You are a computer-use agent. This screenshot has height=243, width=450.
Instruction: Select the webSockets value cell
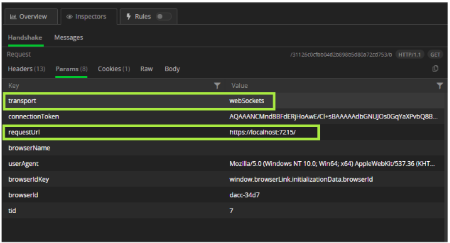(x=247, y=101)
